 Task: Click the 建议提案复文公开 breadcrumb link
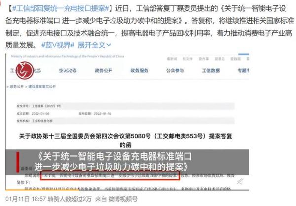42,87
